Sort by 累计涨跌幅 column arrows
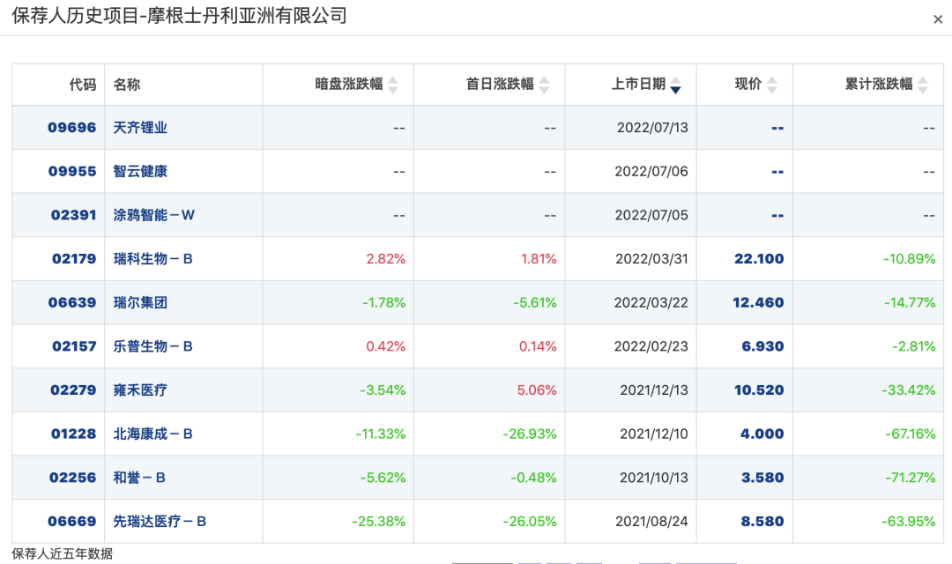 [x=923, y=85]
